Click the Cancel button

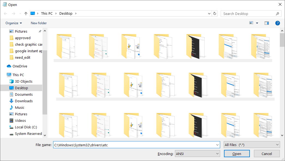coord(266,153)
